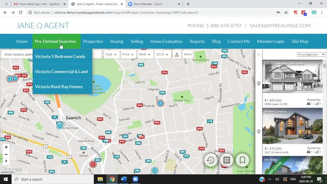This screenshot has width=327, height=184.
Task: Click the SALES@MYREALPAGE.COM email link
Action: click(x=280, y=26)
